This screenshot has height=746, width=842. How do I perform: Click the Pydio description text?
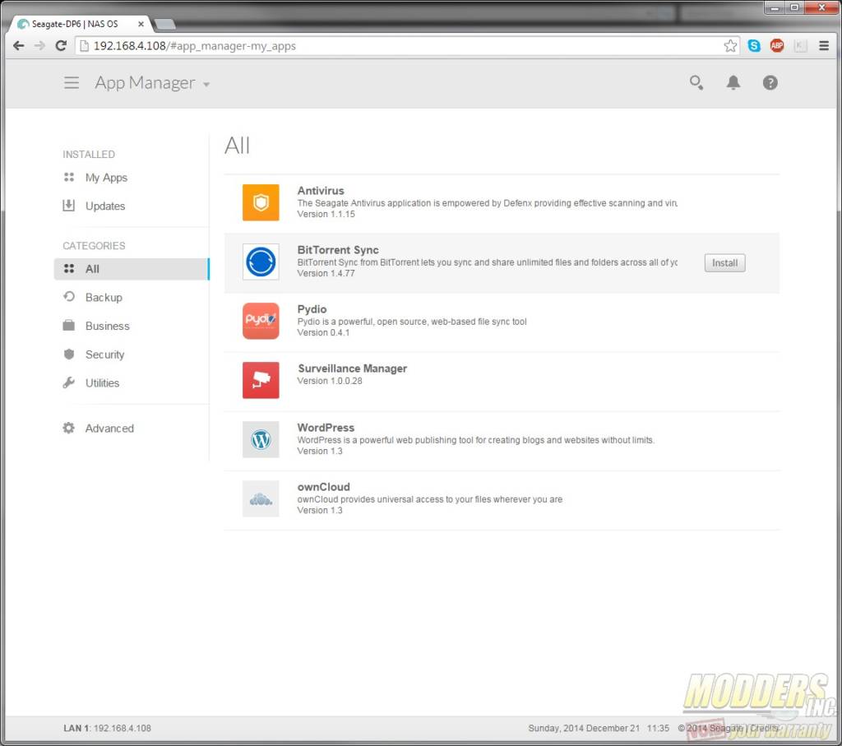click(412, 321)
